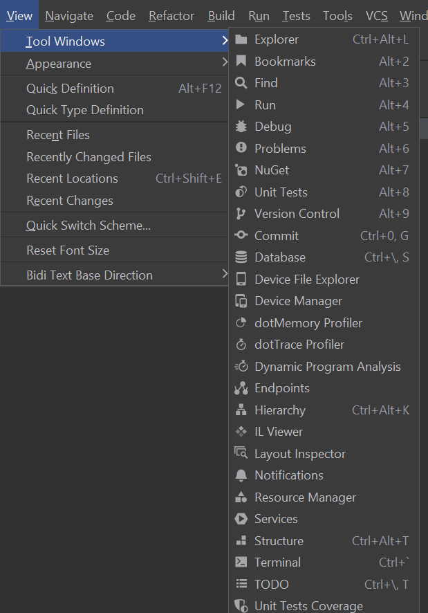The height and width of the screenshot is (613, 428).
Task: Select the Debug bug icon
Action: [242, 126]
